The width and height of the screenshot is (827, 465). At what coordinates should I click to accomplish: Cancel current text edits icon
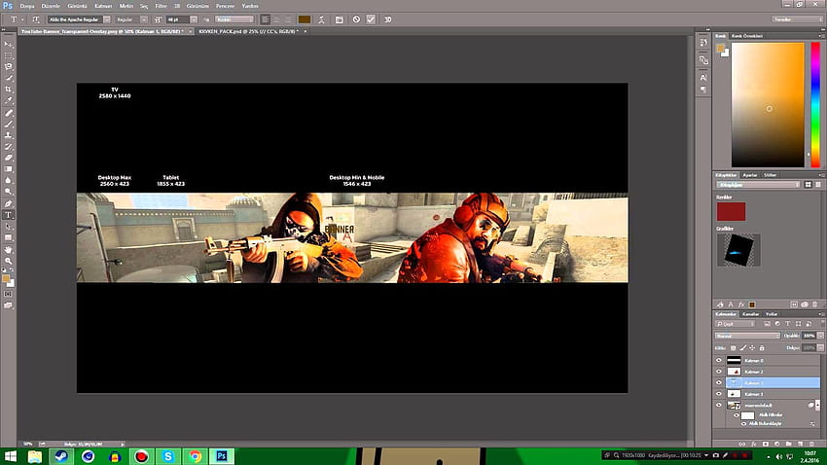356,19
